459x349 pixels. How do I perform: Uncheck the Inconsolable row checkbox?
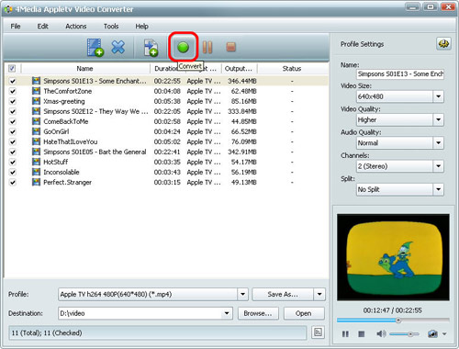pyautogui.click(x=13, y=172)
